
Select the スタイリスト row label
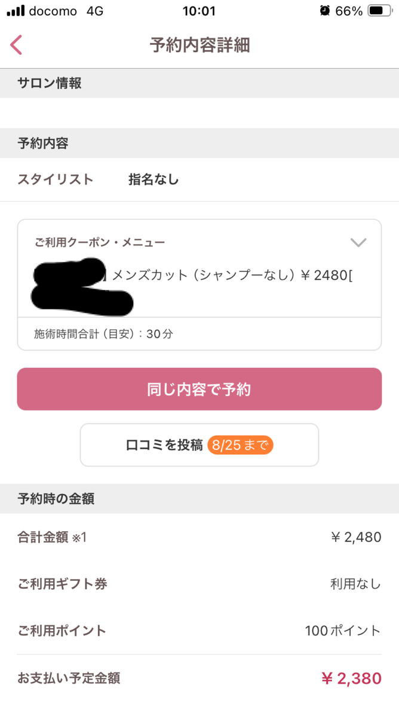[56, 179]
